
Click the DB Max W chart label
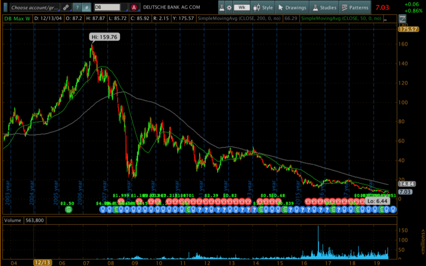17,18
